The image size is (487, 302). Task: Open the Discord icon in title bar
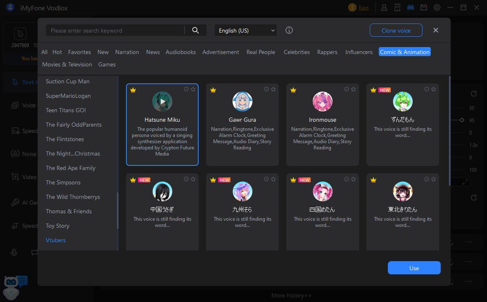pos(410,7)
